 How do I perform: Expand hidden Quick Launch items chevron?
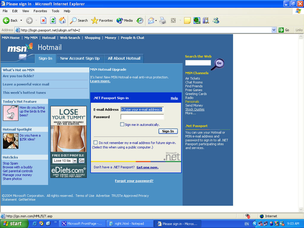[55, 222]
